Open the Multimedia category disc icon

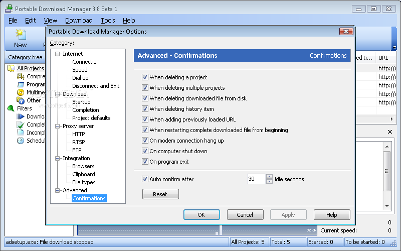21,92
